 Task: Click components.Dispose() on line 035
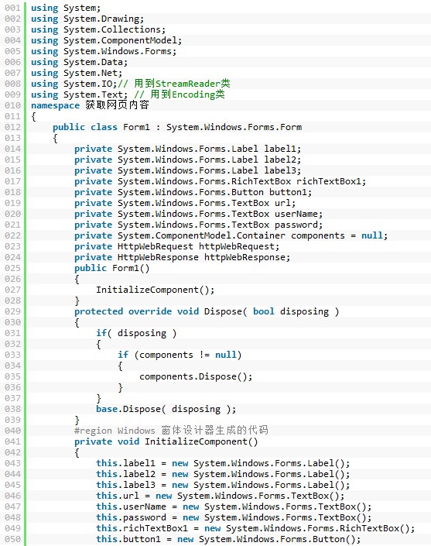pyautogui.click(x=196, y=376)
